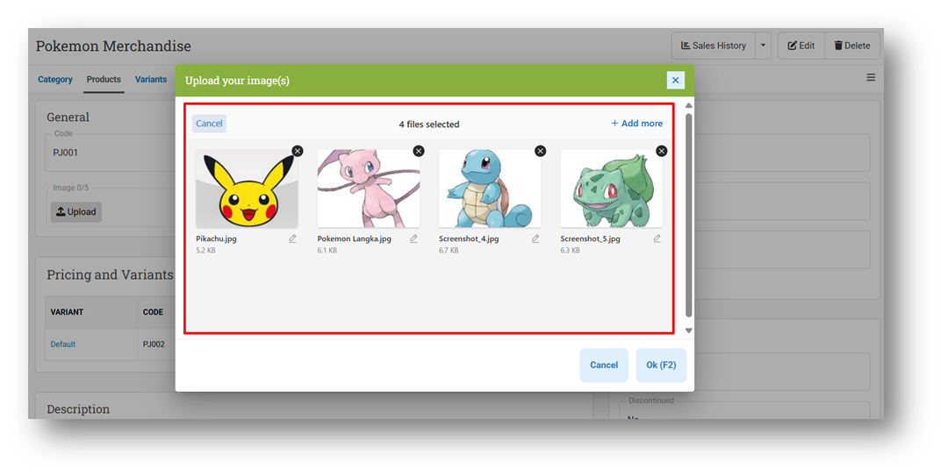This screenshot has width=941, height=476.
Task: Click the Delete button
Action: click(x=852, y=46)
